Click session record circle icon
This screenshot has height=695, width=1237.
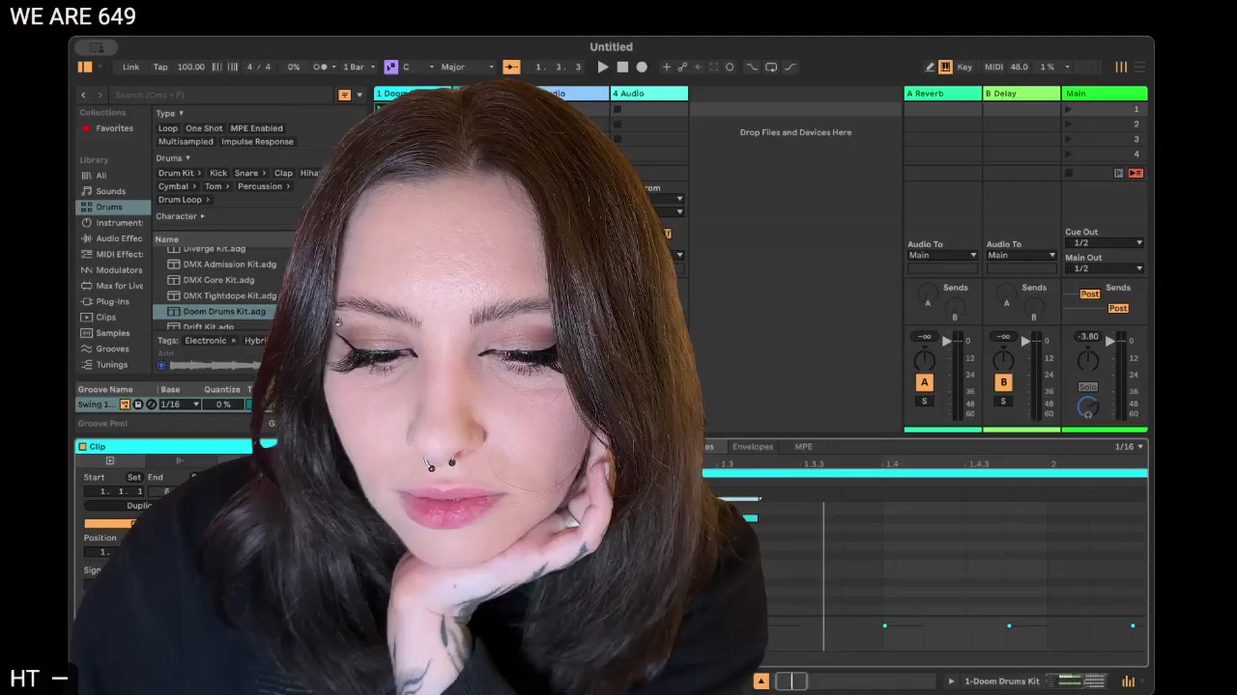click(729, 67)
